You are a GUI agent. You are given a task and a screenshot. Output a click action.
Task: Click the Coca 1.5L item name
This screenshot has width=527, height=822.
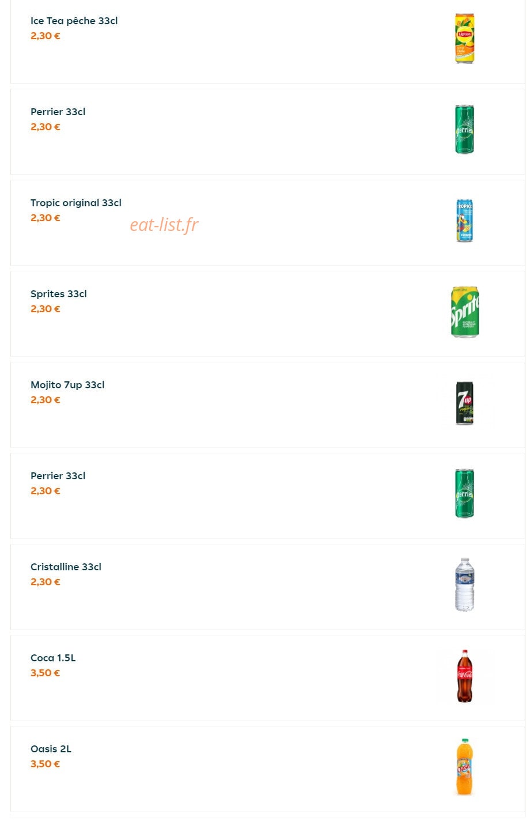[x=53, y=658]
